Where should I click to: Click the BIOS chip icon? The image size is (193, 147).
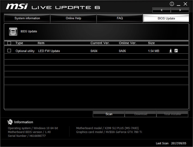tap(13, 31)
